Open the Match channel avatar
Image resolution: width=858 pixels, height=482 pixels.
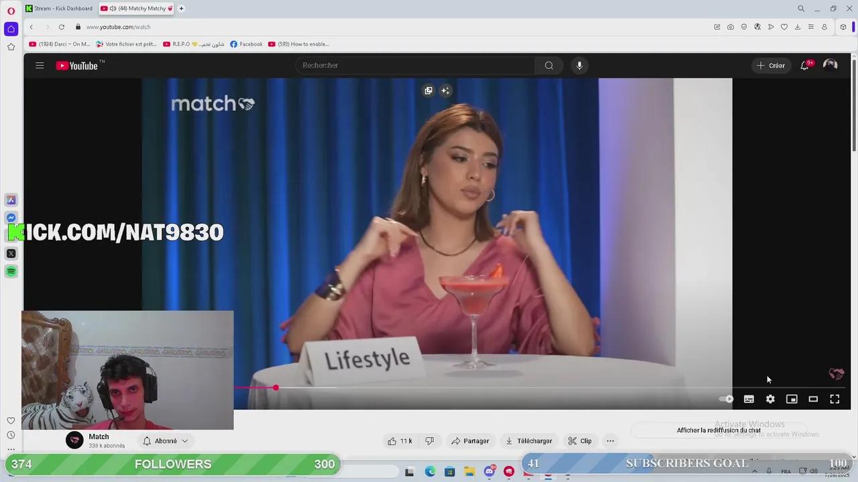[x=74, y=440]
